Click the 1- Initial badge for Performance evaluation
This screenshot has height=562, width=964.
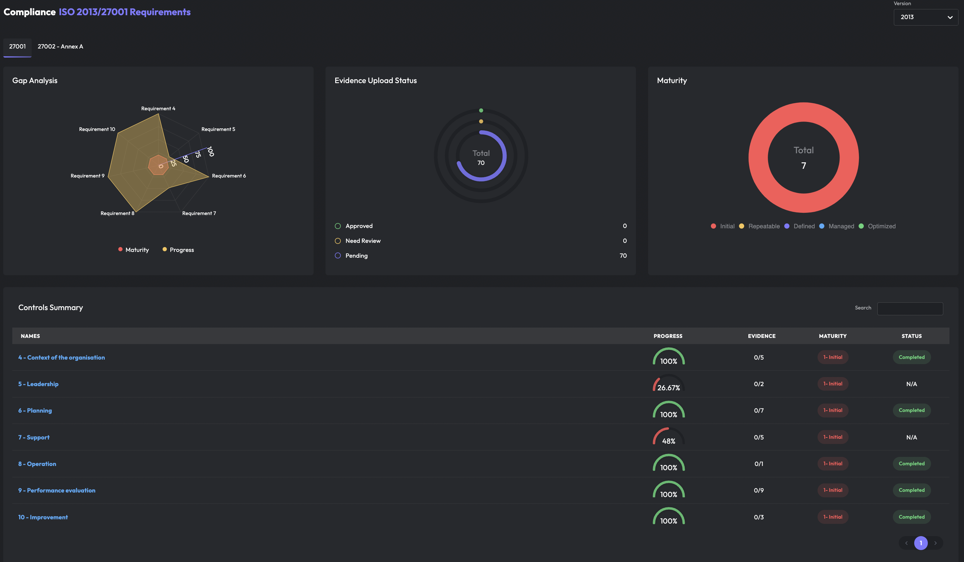coord(833,490)
